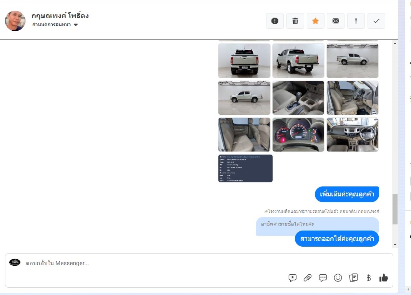Open the document notes icon
411x295 pixels.
click(x=353, y=278)
